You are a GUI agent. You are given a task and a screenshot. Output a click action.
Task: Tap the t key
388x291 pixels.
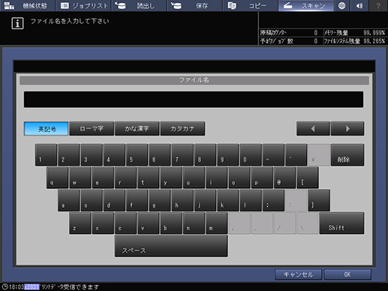click(x=149, y=178)
